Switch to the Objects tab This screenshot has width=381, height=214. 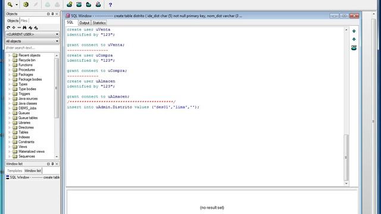13,21
